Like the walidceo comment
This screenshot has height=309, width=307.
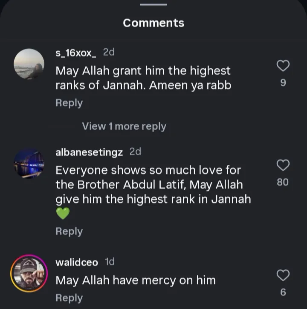283,275
